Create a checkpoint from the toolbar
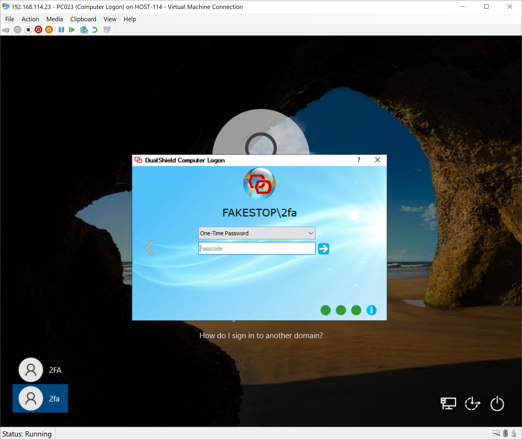Image resolution: width=522 pixels, height=440 pixels. pos(84,30)
